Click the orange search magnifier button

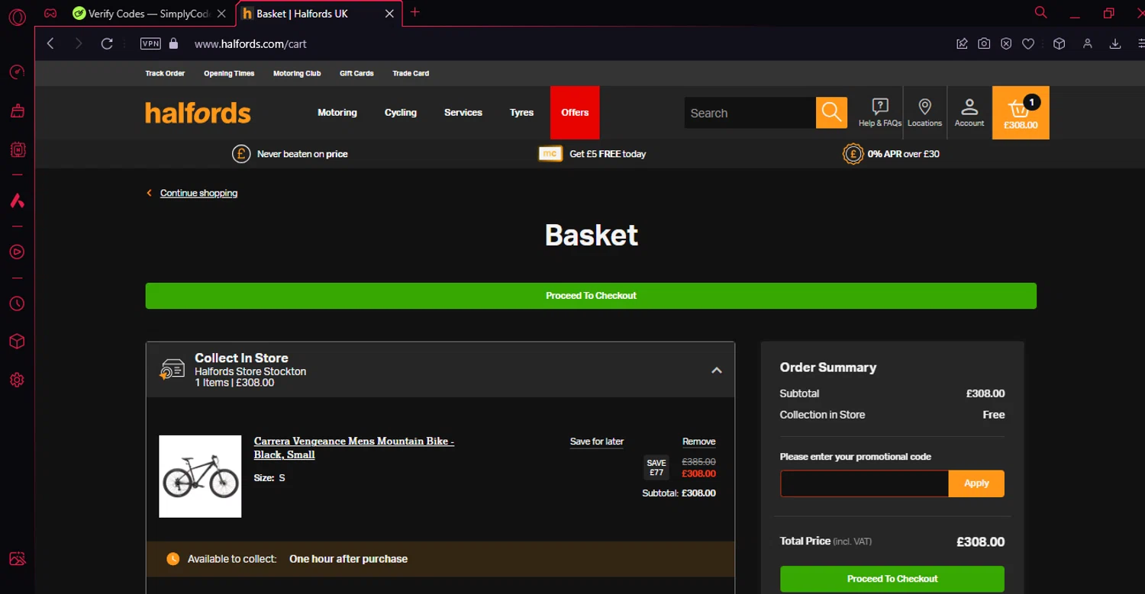point(831,113)
